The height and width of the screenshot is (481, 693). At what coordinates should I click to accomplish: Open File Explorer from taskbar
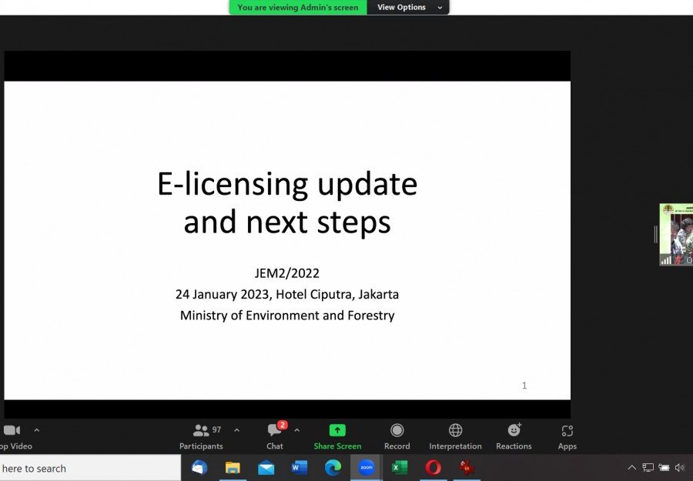(x=233, y=467)
